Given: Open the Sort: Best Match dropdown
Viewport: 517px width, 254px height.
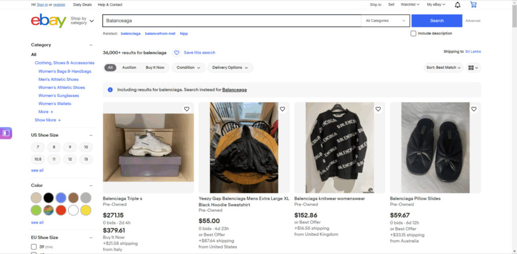Looking at the screenshot, I should tap(443, 68).
